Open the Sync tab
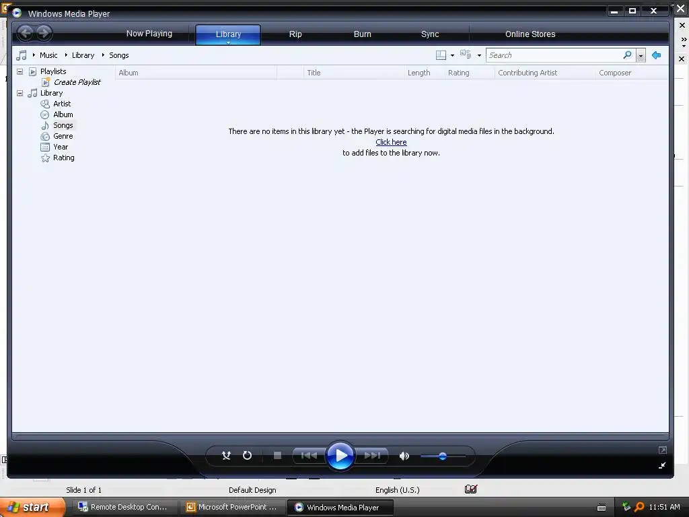The image size is (689, 517). click(x=430, y=34)
